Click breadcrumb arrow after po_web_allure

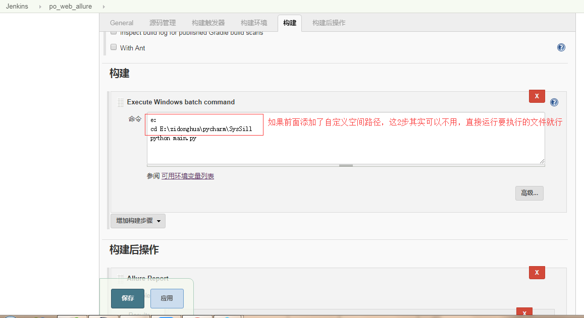click(103, 7)
